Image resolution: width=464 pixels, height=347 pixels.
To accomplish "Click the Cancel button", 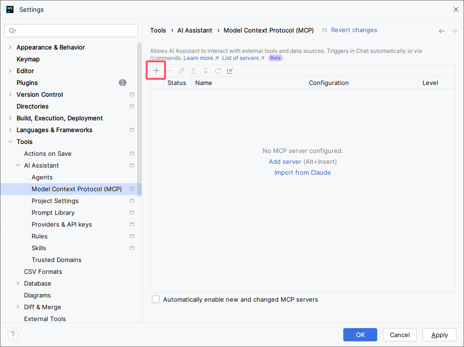I will click(400, 335).
